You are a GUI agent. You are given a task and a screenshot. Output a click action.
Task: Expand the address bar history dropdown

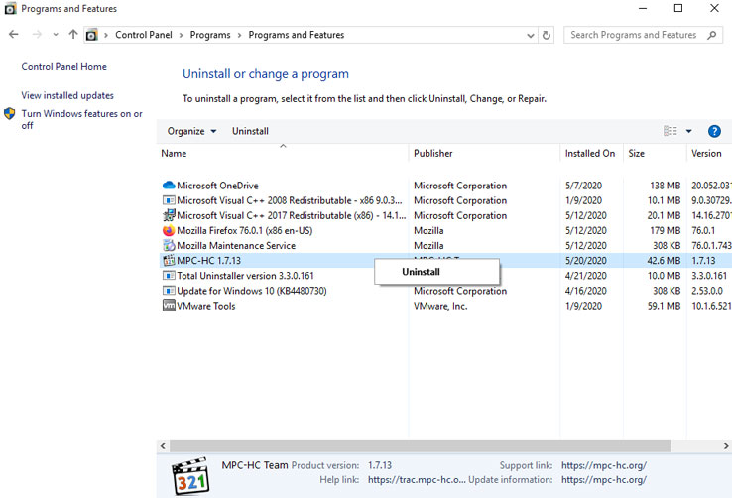pyautogui.click(x=531, y=35)
